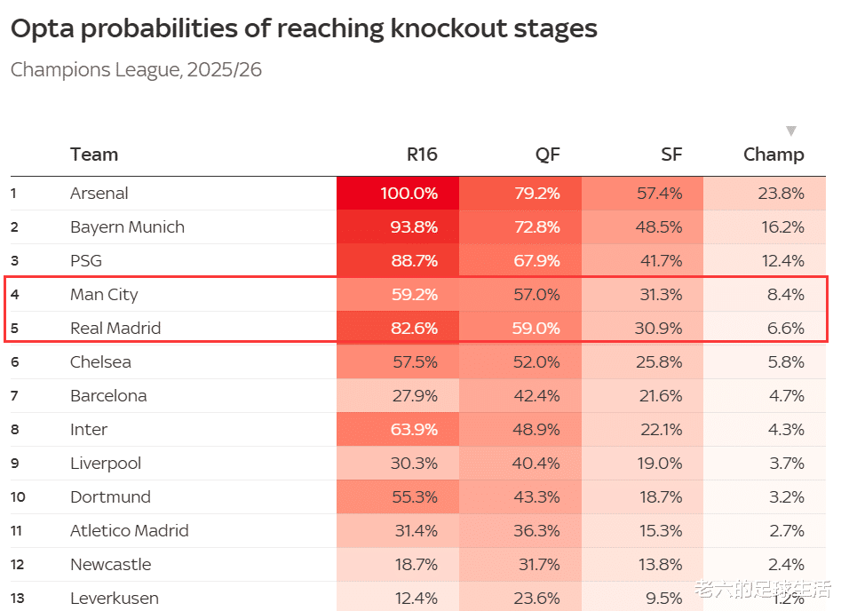Click Arsenal's 100.0% R16 cell

click(x=409, y=194)
